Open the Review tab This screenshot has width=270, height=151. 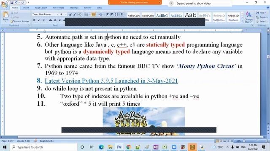tap(88, 8)
